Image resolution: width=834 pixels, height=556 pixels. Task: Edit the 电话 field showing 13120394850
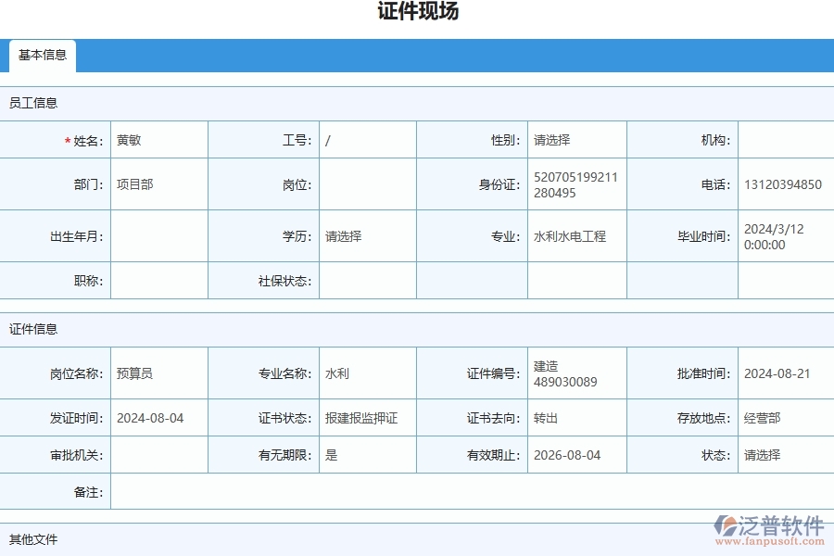pyautogui.click(x=783, y=184)
